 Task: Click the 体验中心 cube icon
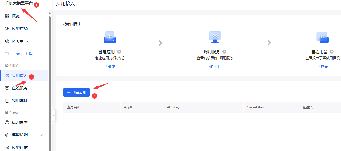pyautogui.click(x=7, y=41)
